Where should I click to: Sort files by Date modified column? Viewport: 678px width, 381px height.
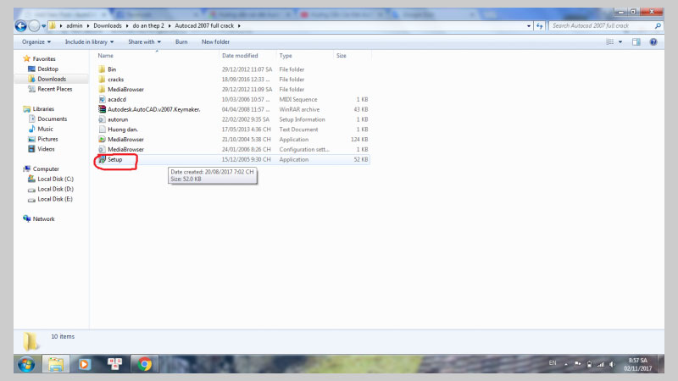241,56
